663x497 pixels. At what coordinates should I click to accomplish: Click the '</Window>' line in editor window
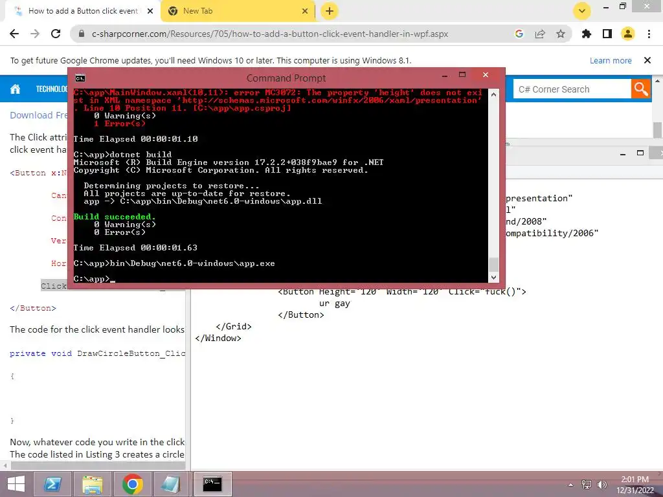(x=218, y=338)
